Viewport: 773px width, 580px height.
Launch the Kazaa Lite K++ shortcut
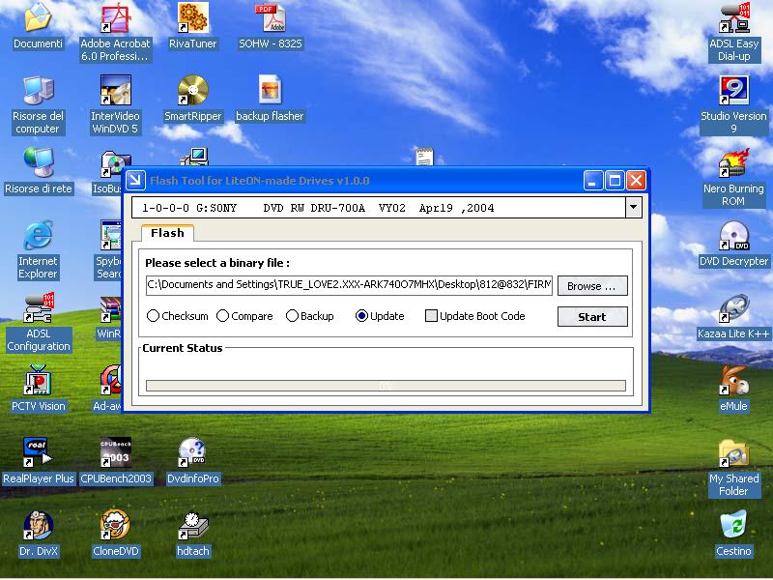coord(733,307)
